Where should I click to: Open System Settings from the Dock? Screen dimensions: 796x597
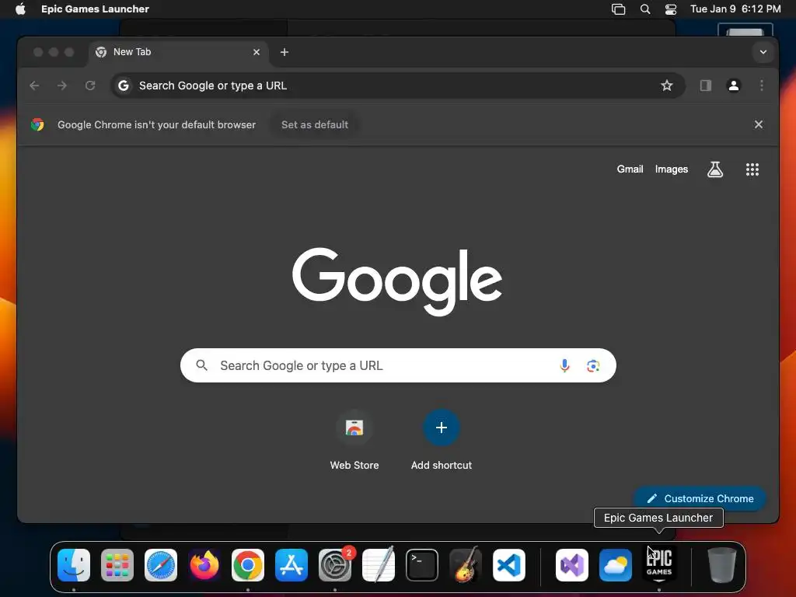[x=335, y=565]
